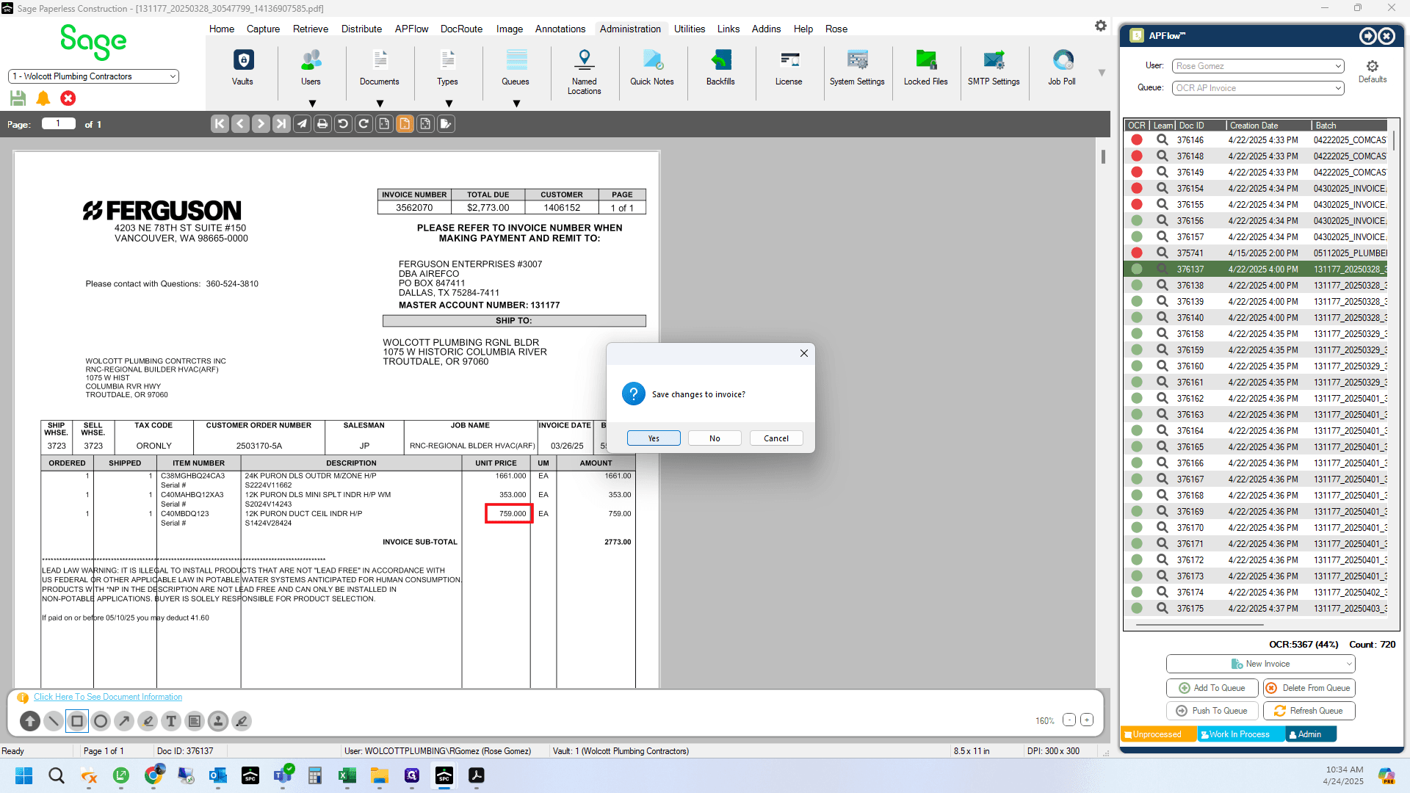The width and height of the screenshot is (1410, 793).
Task: Open Excel from the taskbar
Action: pos(347,775)
